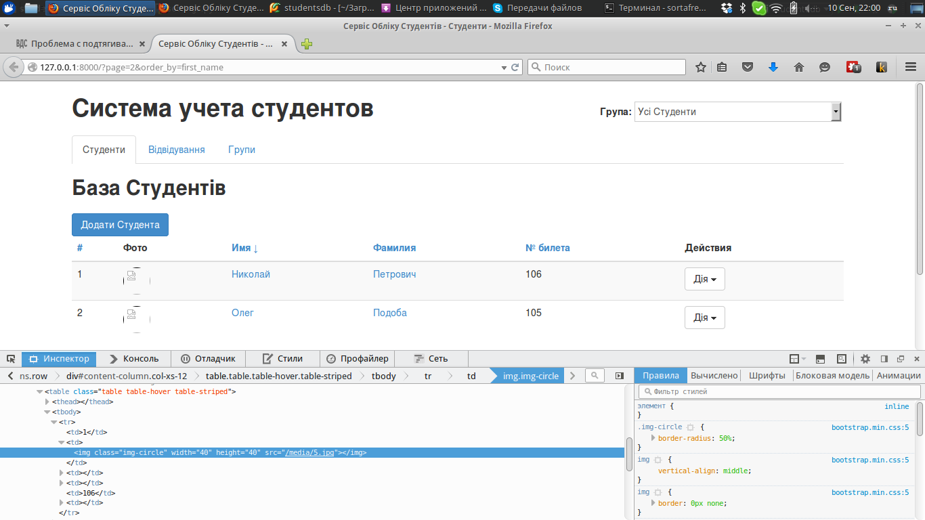Bookmark this page with the star icon
This screenshot has width=925, height=520.
pos(701,67)
